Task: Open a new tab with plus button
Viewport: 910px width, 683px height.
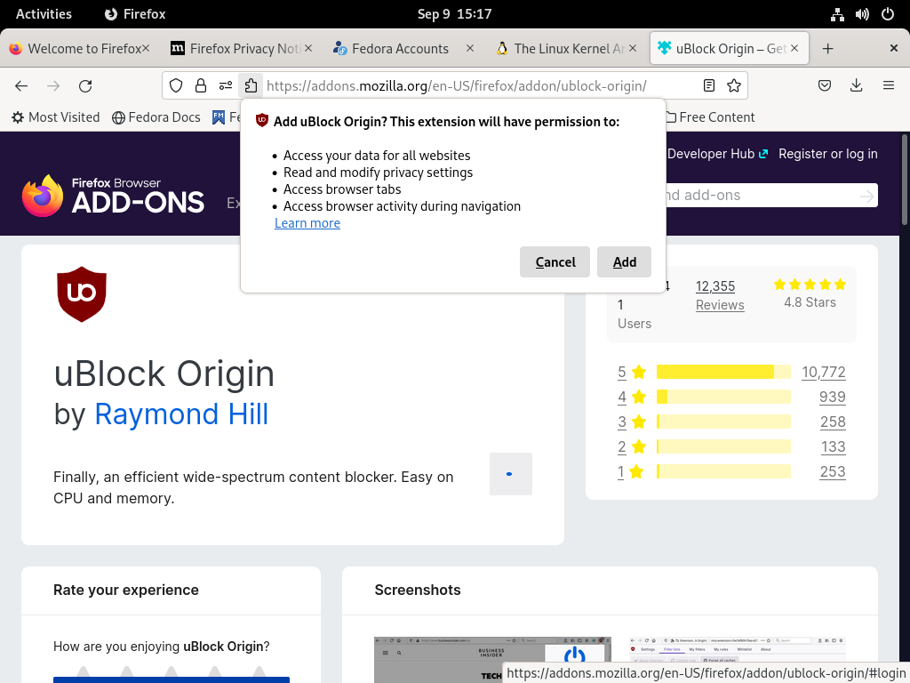Action: tap(828, 49)
